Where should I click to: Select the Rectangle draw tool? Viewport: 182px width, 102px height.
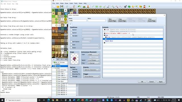[97, 7]
